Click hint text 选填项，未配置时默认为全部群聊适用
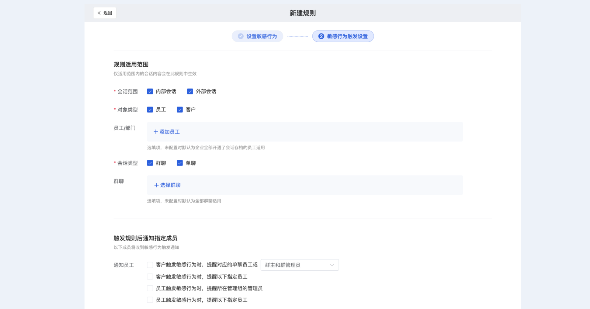Screen dimensions: 590x309 (184, 201)
